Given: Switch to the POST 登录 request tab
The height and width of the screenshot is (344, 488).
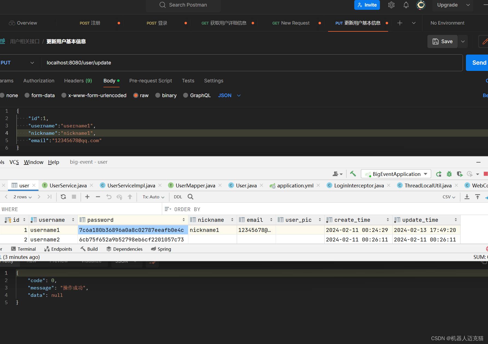Looking at the screenshot, I should [x=157, y=23].
